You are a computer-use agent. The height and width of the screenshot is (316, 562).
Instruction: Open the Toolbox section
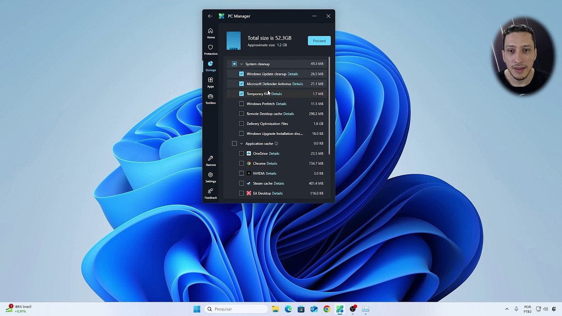(211, 99)
